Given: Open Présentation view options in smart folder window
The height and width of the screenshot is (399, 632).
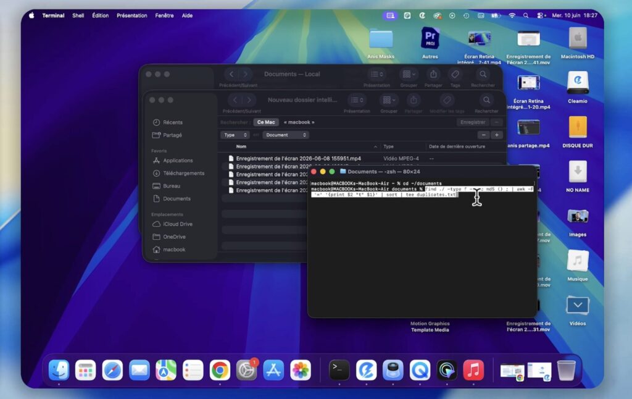Looking at the screenshot, I should click(357, 100).
